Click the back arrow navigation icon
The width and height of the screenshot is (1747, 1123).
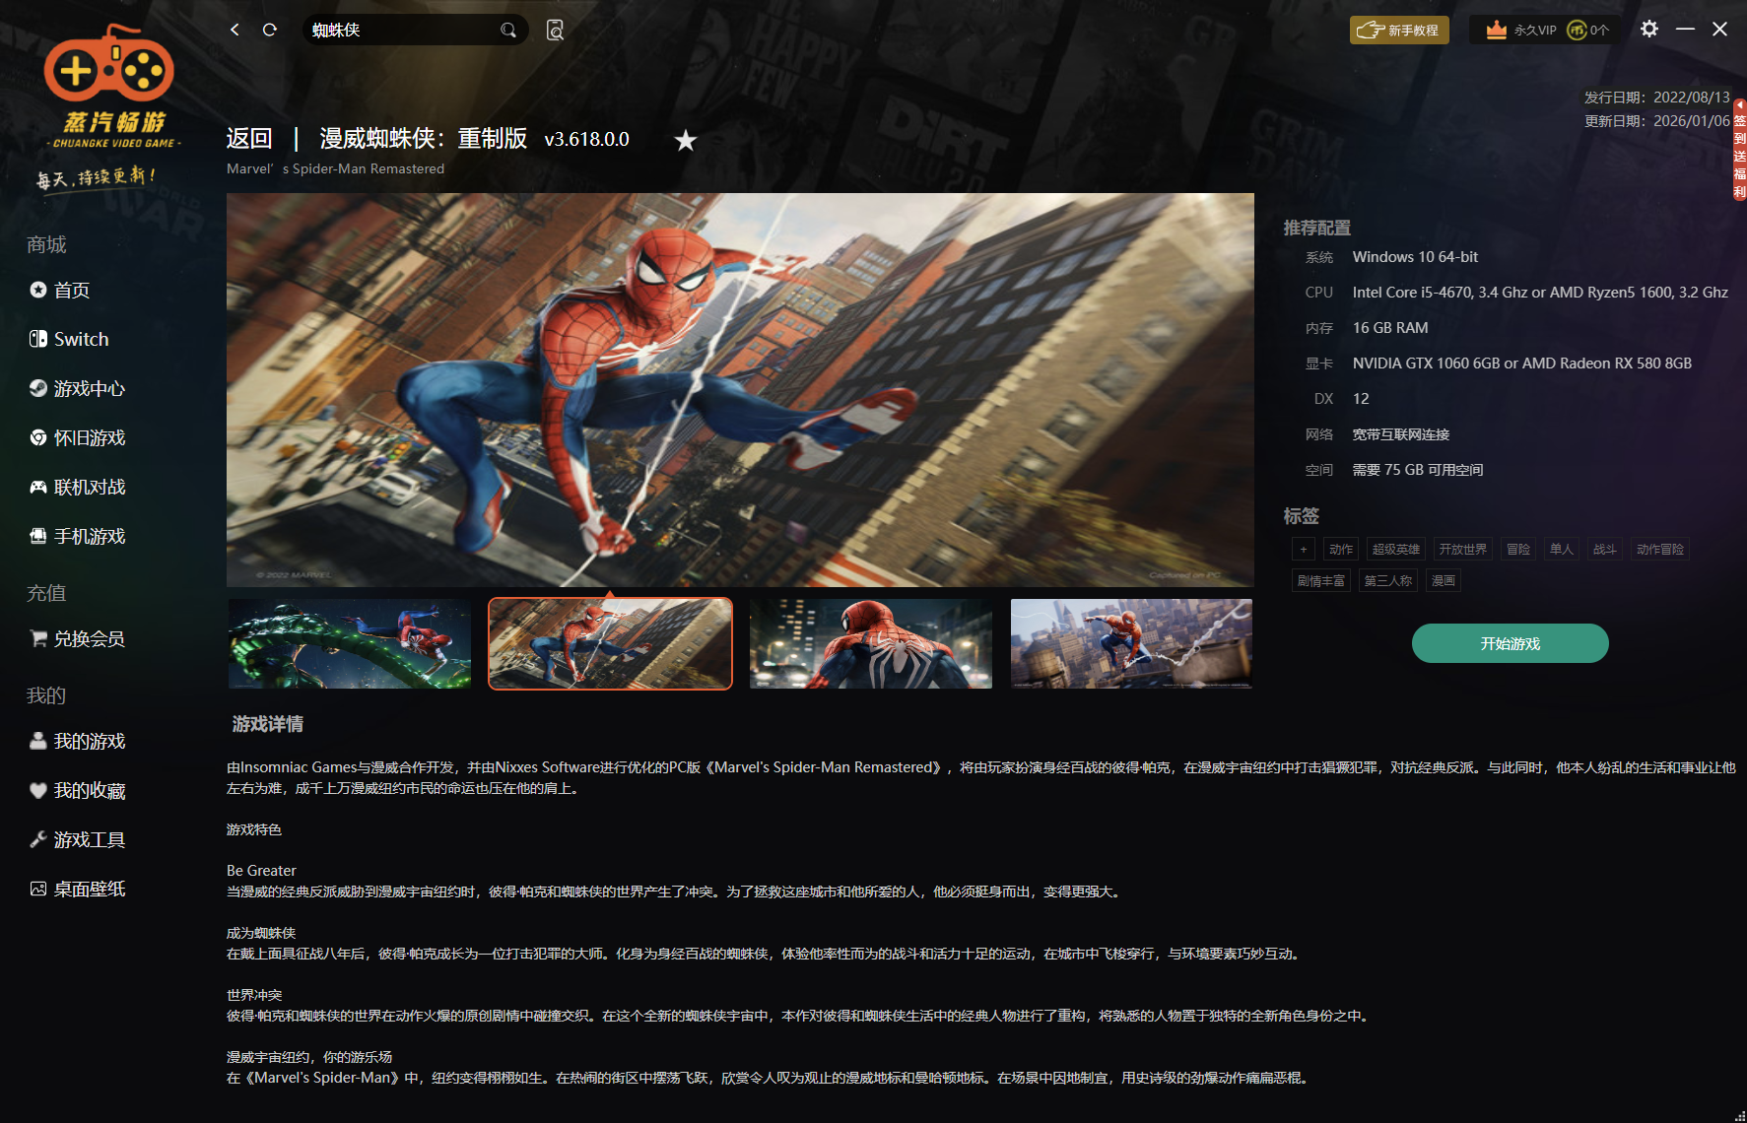click(235, 30)
